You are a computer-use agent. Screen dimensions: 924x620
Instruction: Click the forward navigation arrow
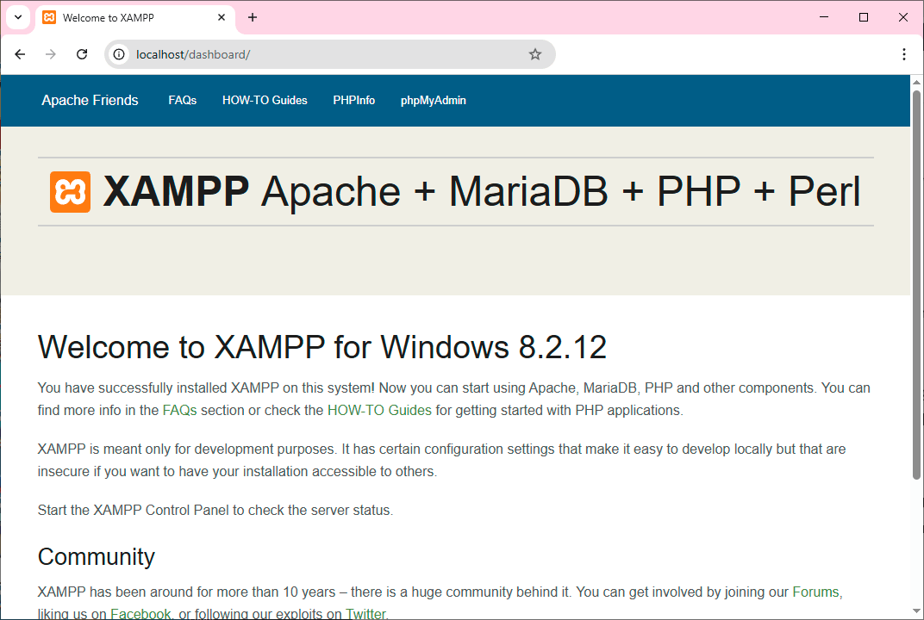[x=51, y=54]
